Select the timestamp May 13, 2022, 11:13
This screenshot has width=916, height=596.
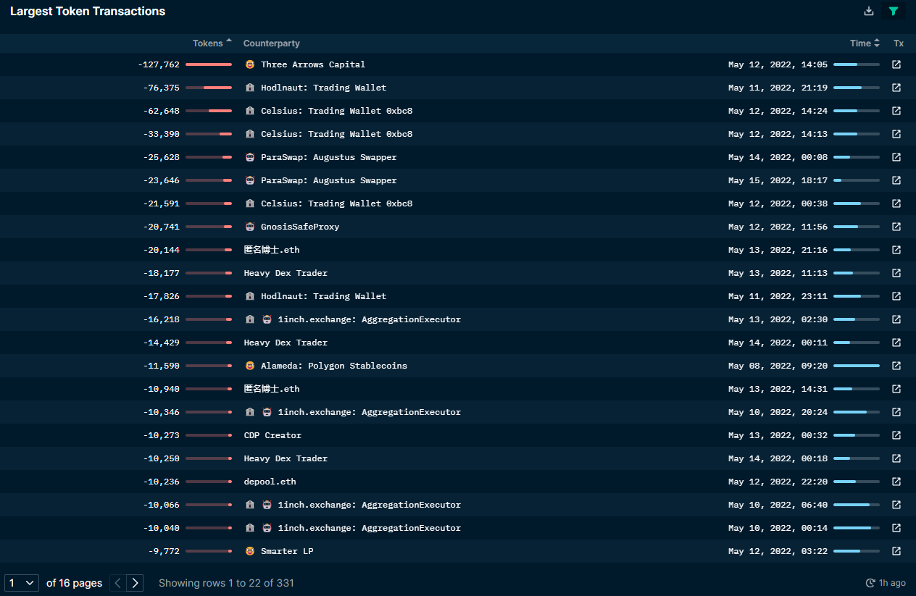click(x=778, y=273)
